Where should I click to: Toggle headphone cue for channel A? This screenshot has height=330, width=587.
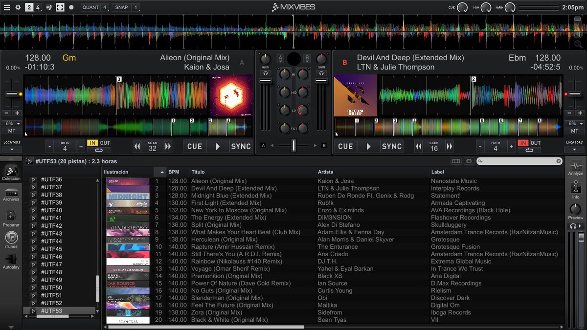(265, 73)
